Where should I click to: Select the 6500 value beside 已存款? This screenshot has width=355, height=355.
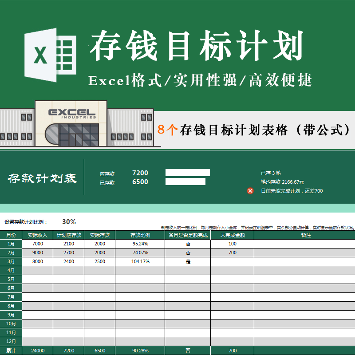[140, 182]
